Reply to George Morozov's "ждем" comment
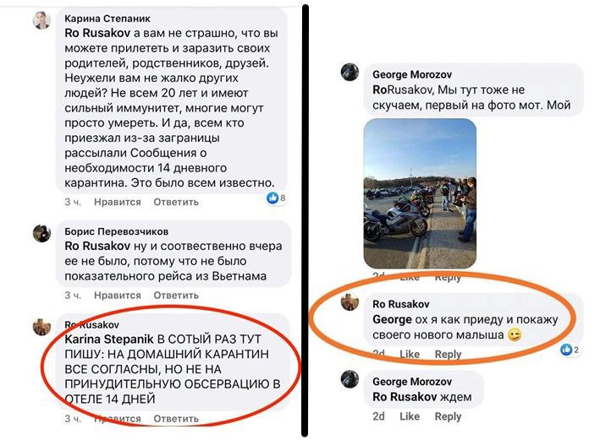 [x=449, y=416]
